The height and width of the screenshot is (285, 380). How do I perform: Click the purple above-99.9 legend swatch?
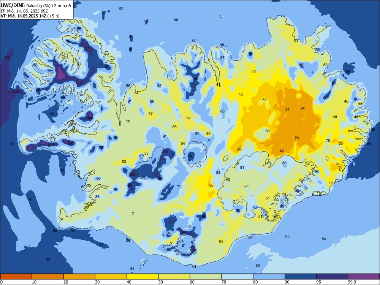pyautogui.click(x=364, y=277)
